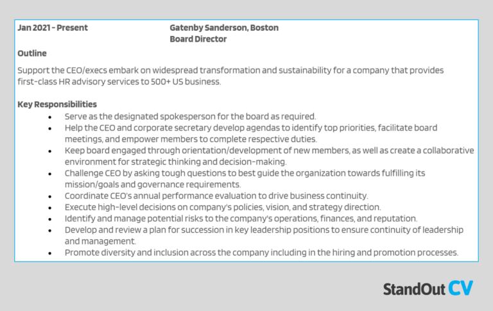Click the blue CV text in logo
493x311 pixels.
[460, 288]
